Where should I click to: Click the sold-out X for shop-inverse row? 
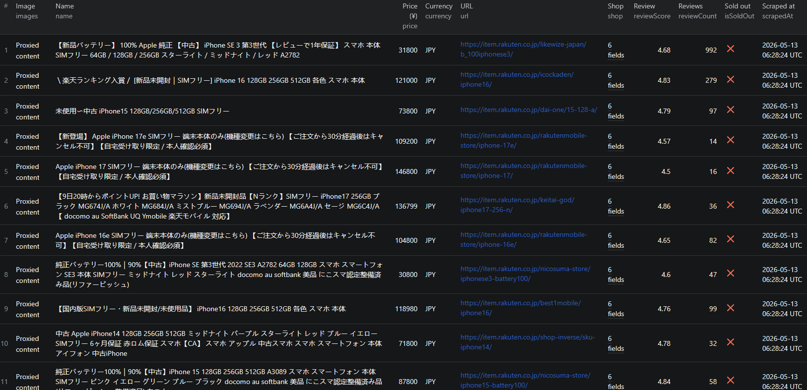point(730,342)
